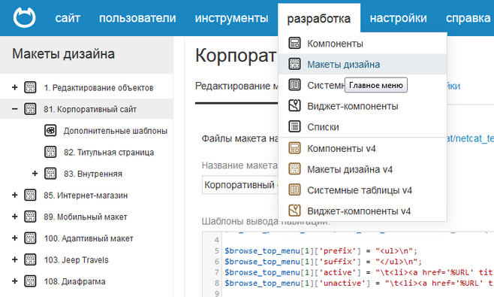Image resolution: width=494 pixels, height=297 pixels.
Task: Click the Название макета input field
Action: pos(239,185)
